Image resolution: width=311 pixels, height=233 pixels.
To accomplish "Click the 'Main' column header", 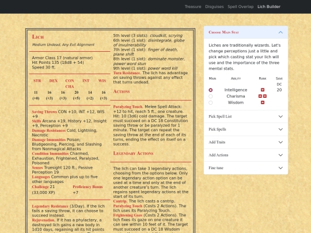I will point(212,78).
